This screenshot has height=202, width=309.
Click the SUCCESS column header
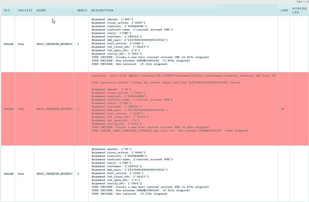25,10
